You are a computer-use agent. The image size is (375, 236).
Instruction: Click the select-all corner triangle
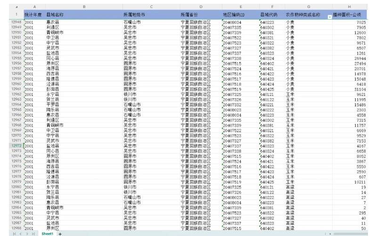point(16,7)
